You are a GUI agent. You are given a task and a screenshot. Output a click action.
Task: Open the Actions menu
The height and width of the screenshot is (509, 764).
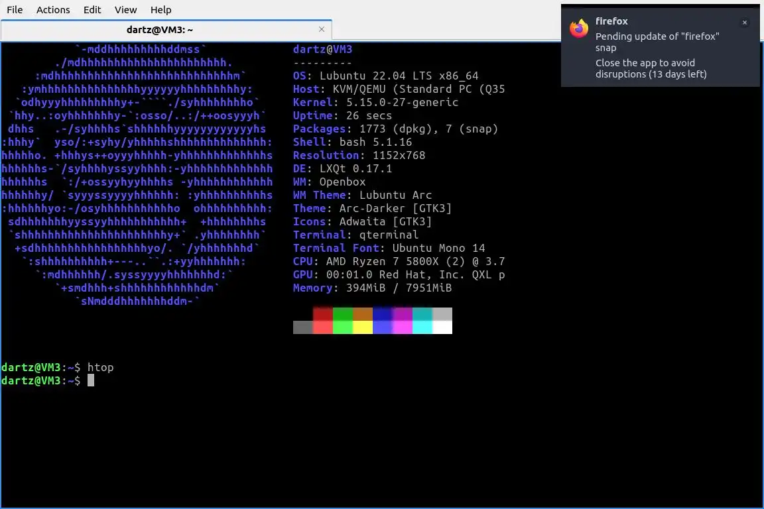click(53, 10)
